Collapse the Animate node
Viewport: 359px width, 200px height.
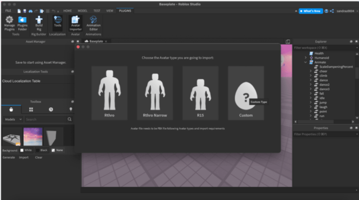(306, 62)
